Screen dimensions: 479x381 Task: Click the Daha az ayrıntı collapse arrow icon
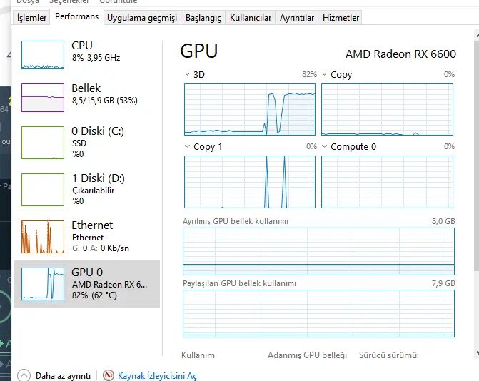point(24,375)
